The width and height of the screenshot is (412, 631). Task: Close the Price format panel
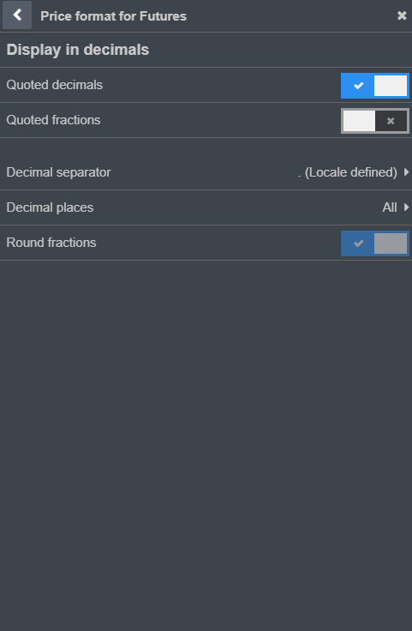tap(402, 15)
